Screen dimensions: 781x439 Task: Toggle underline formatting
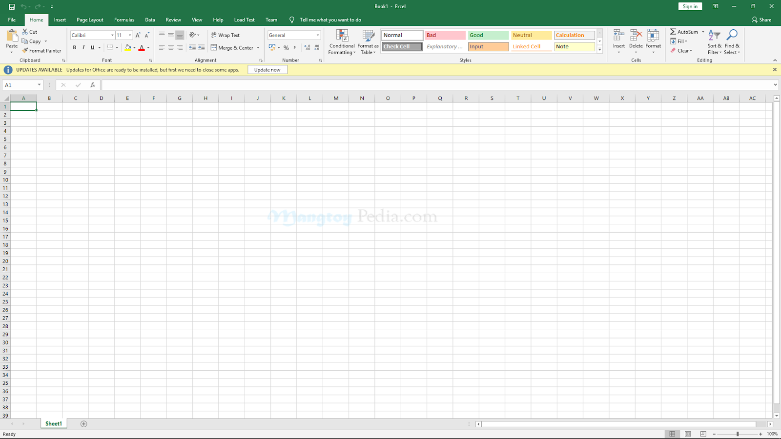pos(92,47)
